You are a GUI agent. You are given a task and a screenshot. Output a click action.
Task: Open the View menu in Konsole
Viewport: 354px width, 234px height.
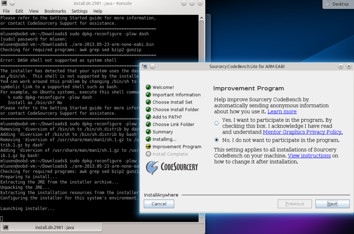point(34,11)
